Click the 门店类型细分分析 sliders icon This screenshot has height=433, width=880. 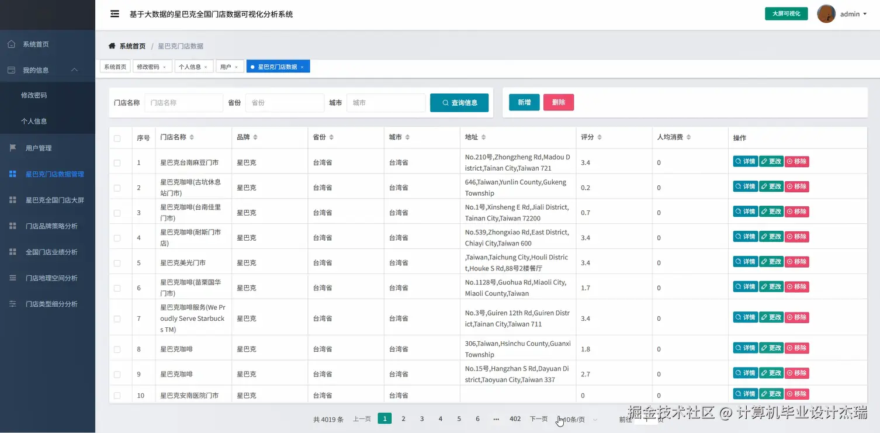(13, 304)
